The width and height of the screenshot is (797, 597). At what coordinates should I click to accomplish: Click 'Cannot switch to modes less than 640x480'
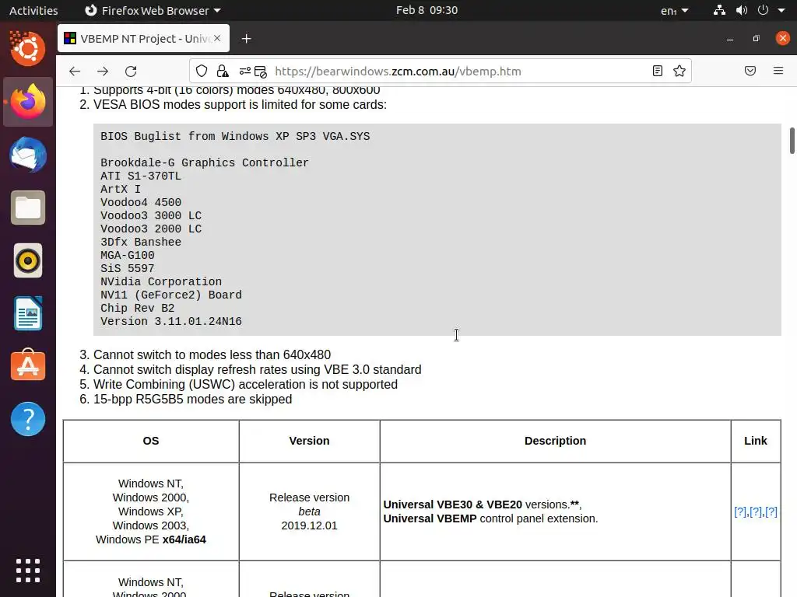pos(212,354)
